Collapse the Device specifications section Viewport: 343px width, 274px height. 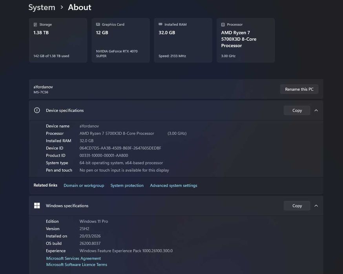pyautogui.click(x=316, y=110)
